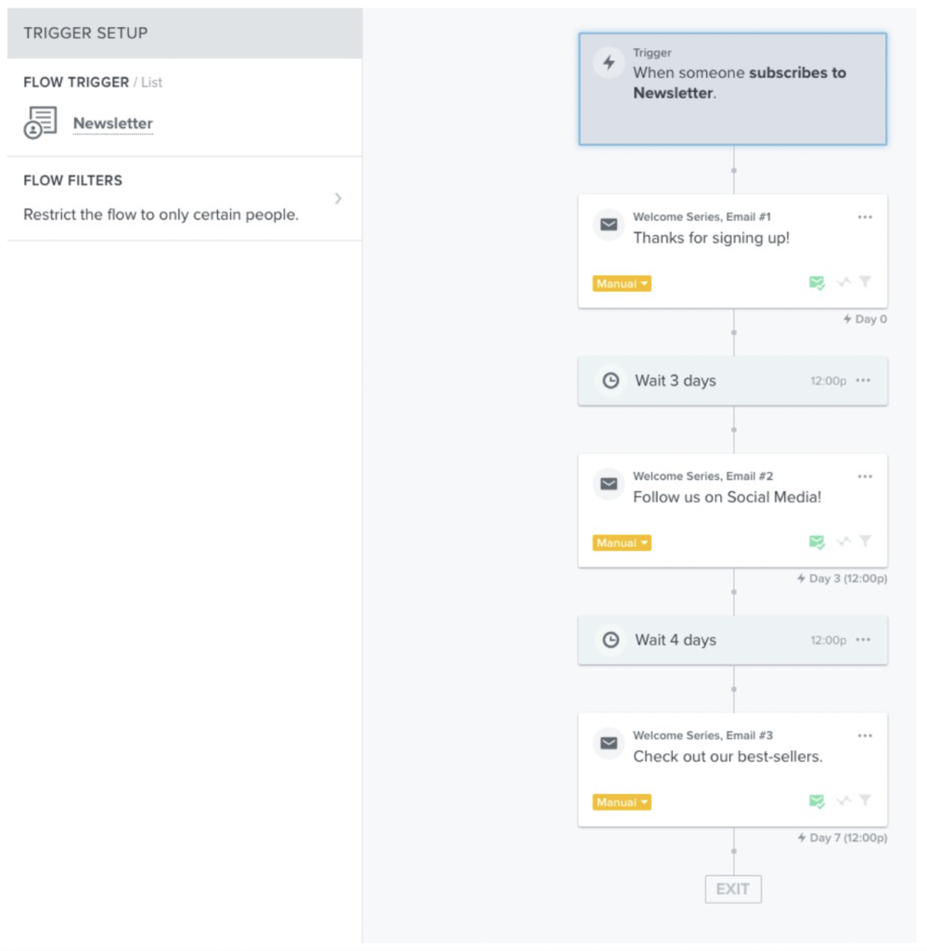Click the smart sending icon on Email #1

tap(817, 282)
